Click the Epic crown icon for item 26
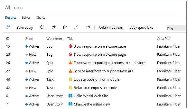 coord(70,63)
